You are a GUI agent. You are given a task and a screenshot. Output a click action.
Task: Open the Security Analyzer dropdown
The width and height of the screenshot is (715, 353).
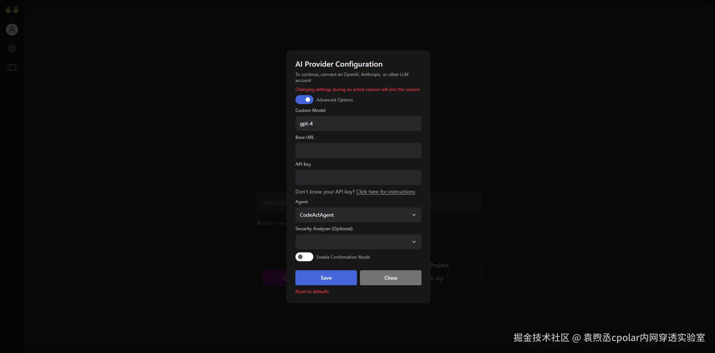point(358,242)
